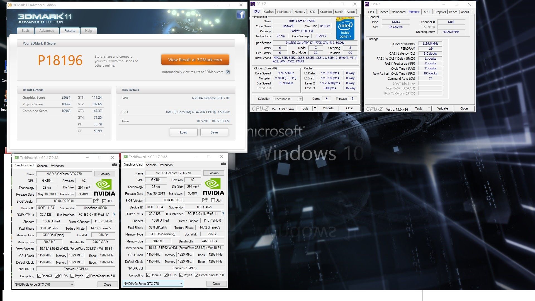This screenshot has width=535, height=301.
Task: Click the BIOS Version field in left GPU-Z
Action: [64, 201]
